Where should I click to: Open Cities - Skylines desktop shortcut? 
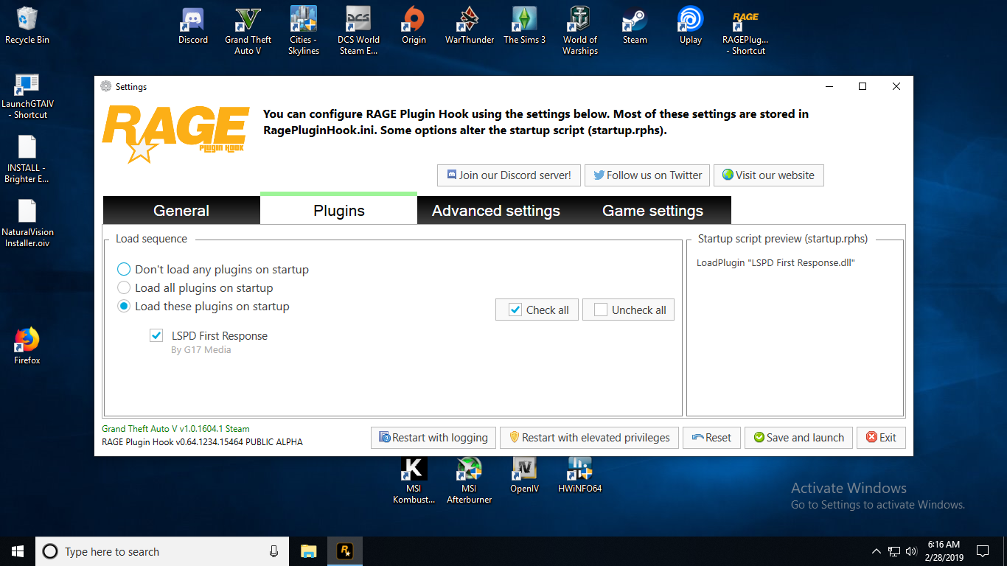coord(304,31)
